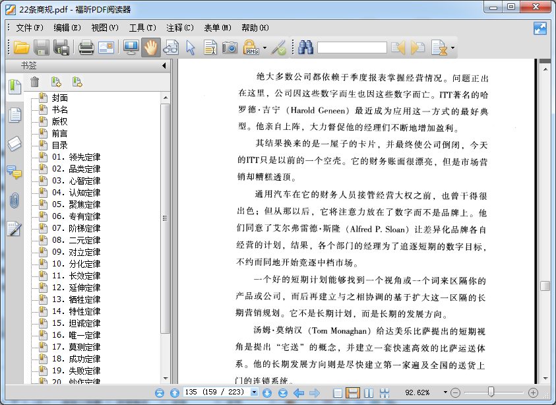
Task: Click the first add bookmark icon
Action: tap(56, 82)
